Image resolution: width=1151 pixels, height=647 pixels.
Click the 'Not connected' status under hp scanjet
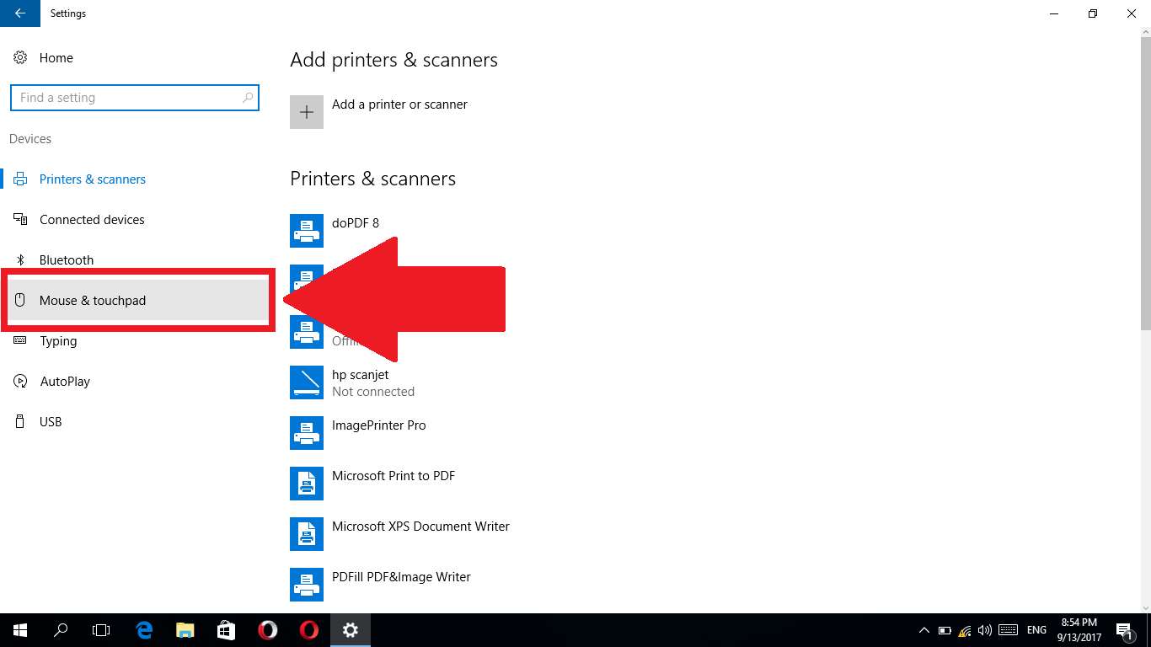coord(373,392)
